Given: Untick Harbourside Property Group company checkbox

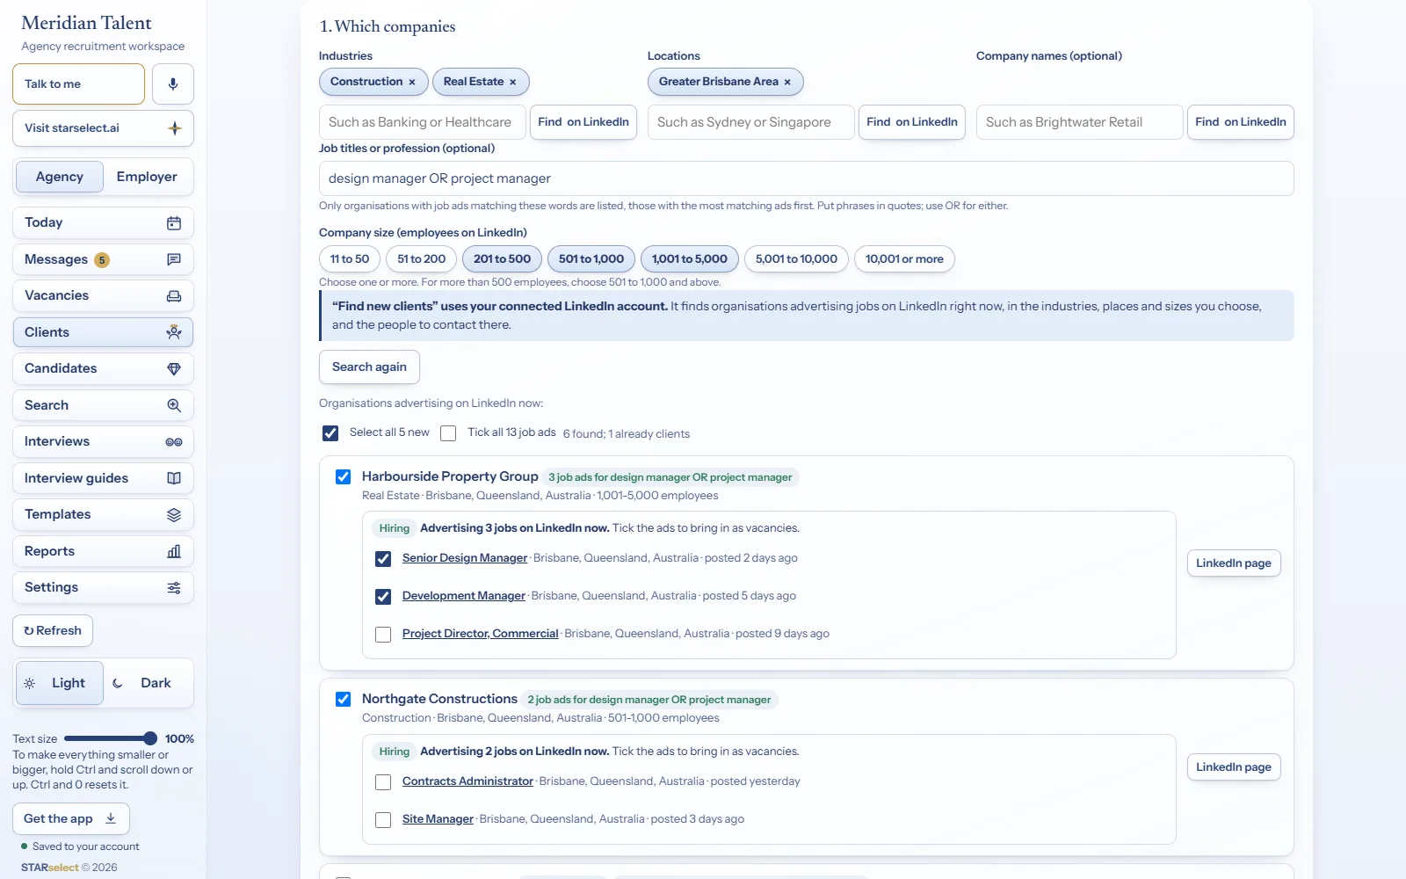Looking at the screenshot, I should [x=344, y=476].
